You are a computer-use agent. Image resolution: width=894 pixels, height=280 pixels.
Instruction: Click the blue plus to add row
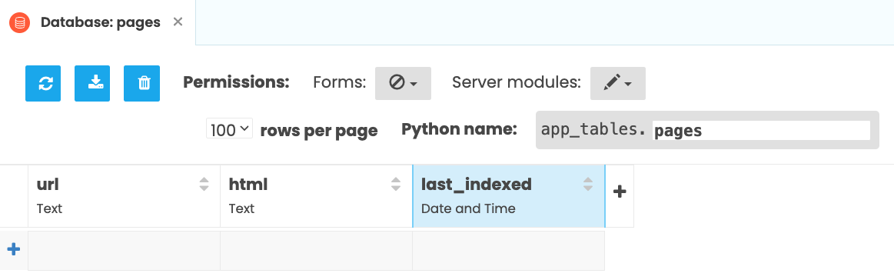click(14, 249)
